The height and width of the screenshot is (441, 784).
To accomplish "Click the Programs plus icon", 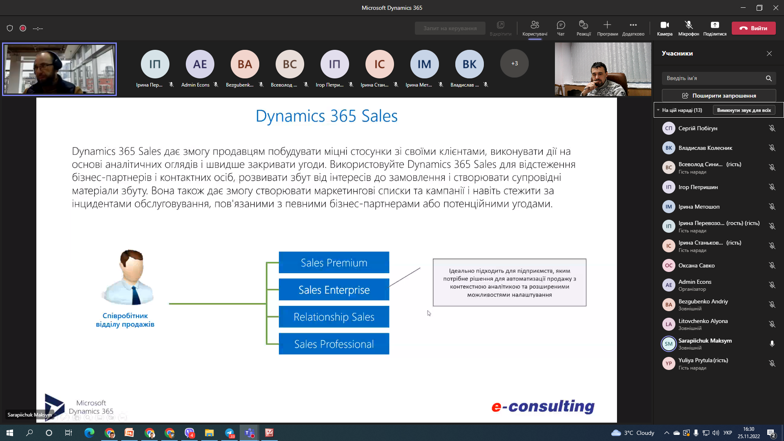I will 607,25.
